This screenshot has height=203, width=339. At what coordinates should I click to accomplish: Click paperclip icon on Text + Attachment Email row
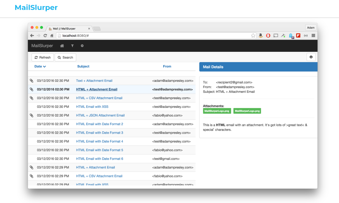click(32, 81)
